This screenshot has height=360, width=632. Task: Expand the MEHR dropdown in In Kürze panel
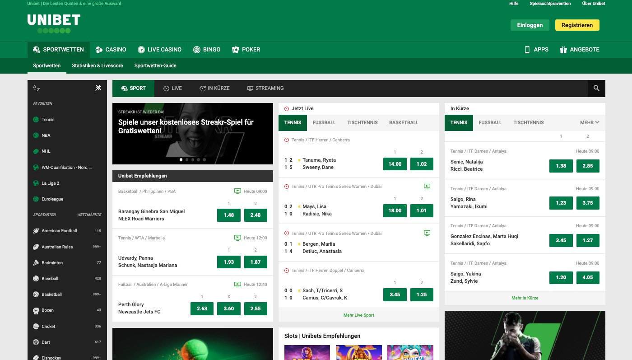(589, 122)
